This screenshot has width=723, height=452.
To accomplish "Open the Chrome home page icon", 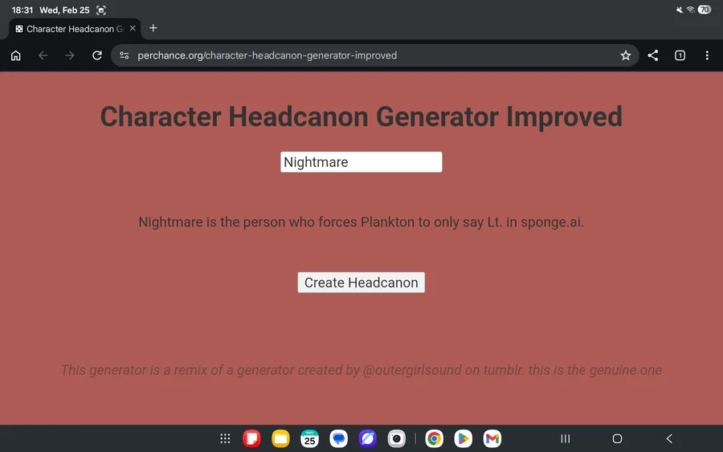I will pyautogui.click(x=16, y=55).
